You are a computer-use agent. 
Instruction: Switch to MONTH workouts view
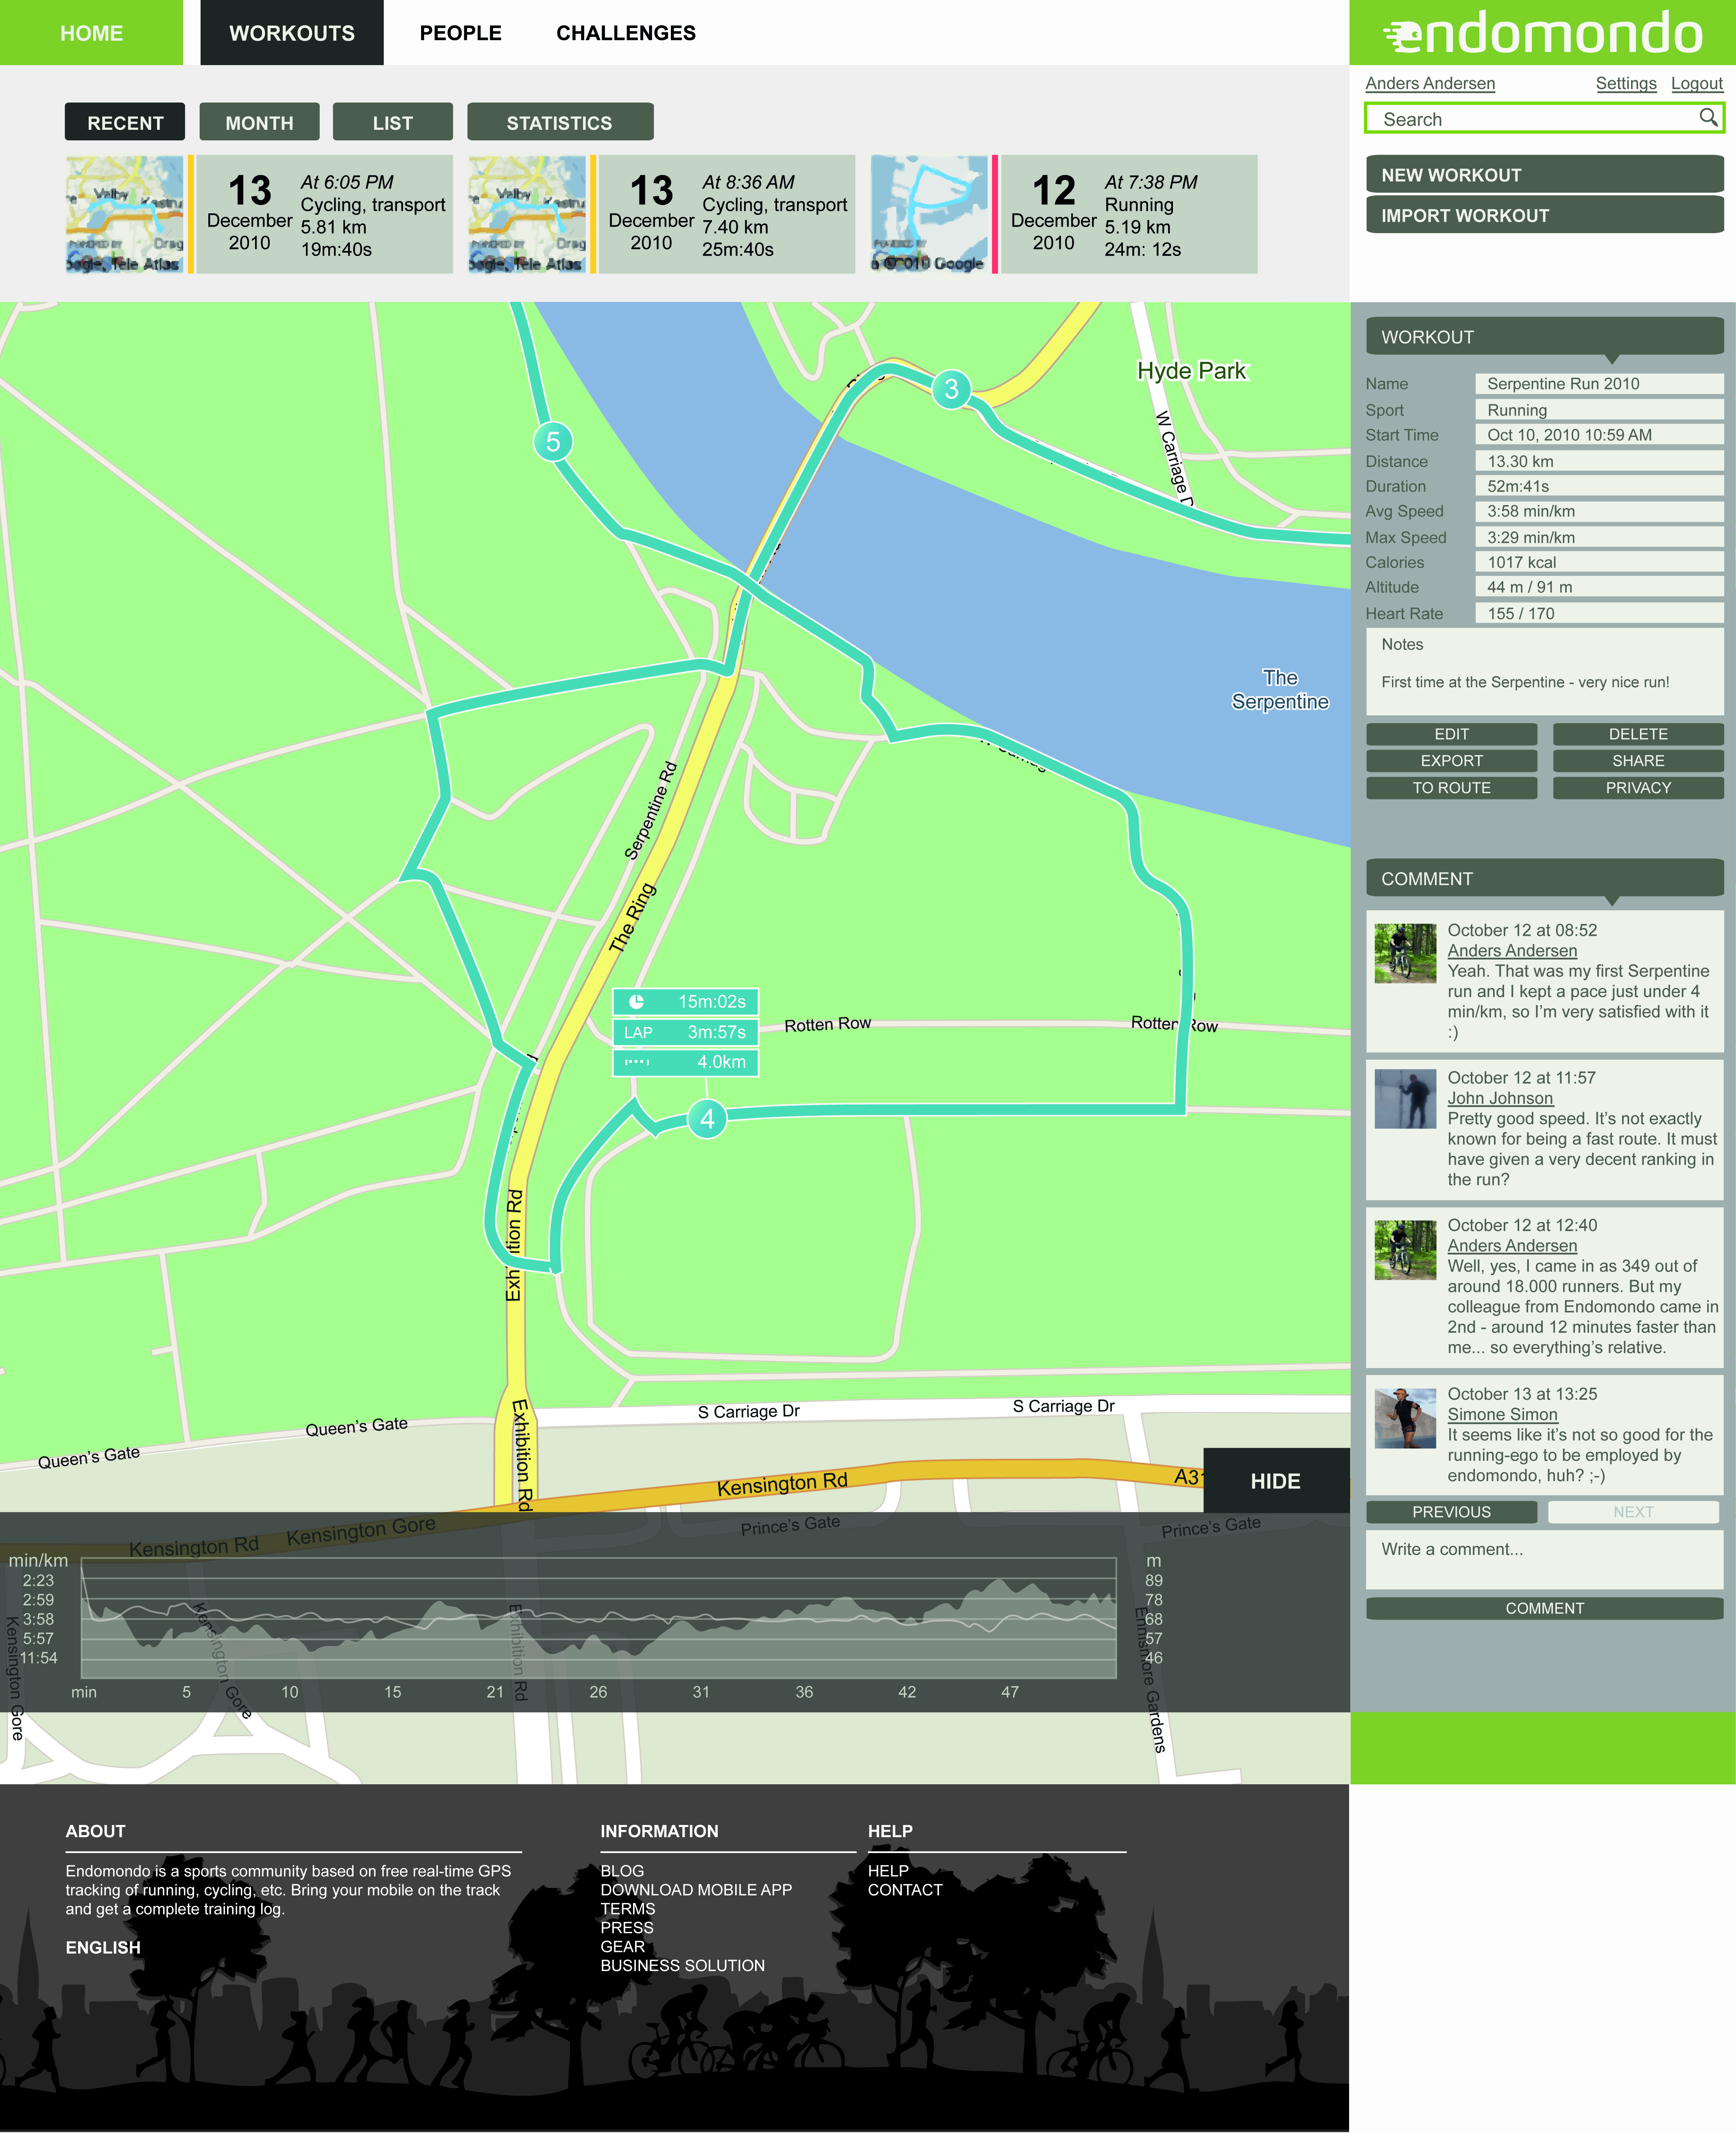coord(259,122)
